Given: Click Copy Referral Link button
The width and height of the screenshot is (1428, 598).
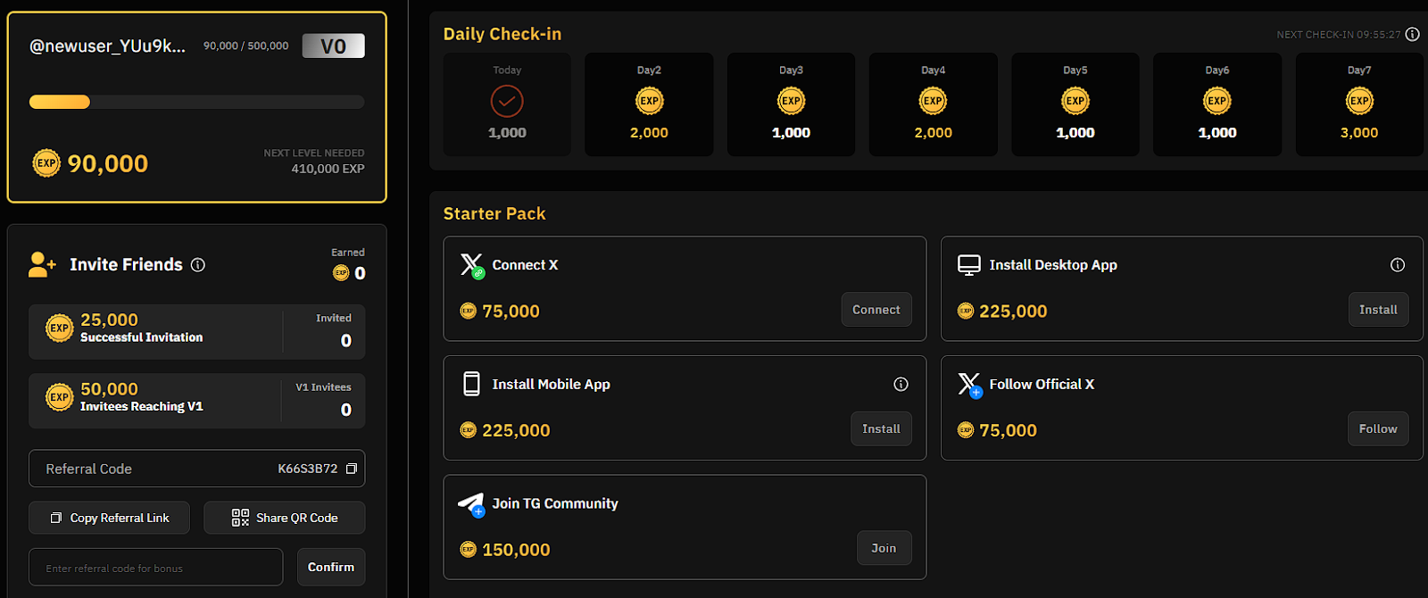Looking at the screenshot, I should 109,518.
